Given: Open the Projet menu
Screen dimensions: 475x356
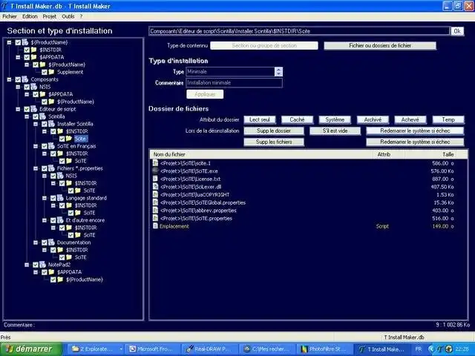Looking at the screenshot, I should click(50, 16).
